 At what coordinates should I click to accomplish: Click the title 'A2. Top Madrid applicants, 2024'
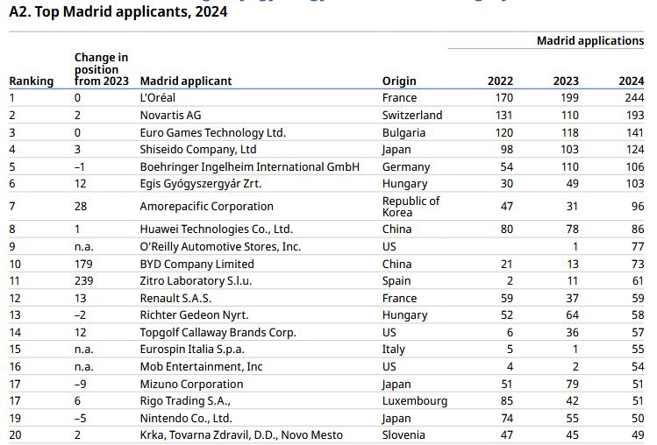[x=118, y=11]
